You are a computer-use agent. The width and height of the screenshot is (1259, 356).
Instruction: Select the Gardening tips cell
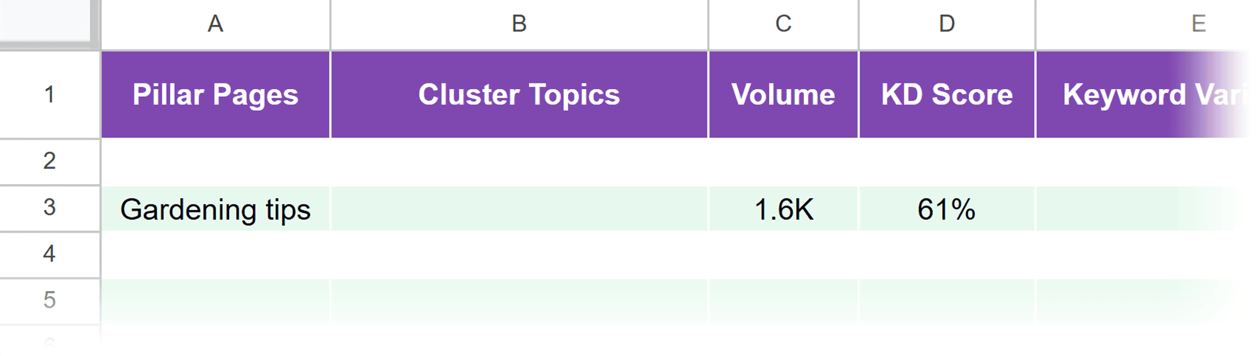tap(217, 209)
